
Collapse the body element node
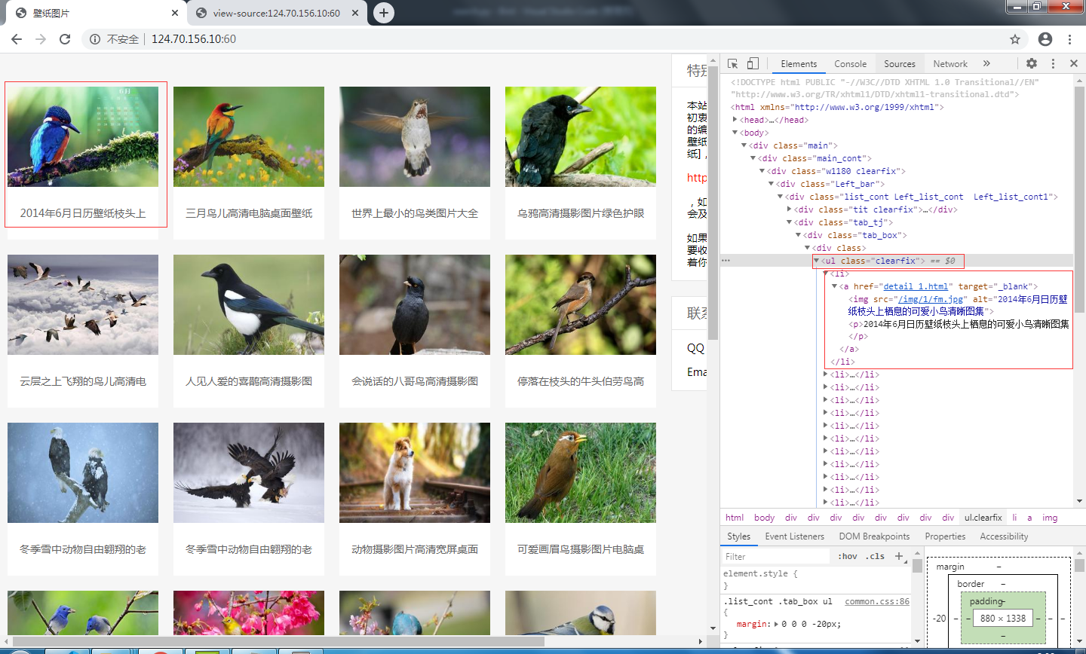[735, 133]
